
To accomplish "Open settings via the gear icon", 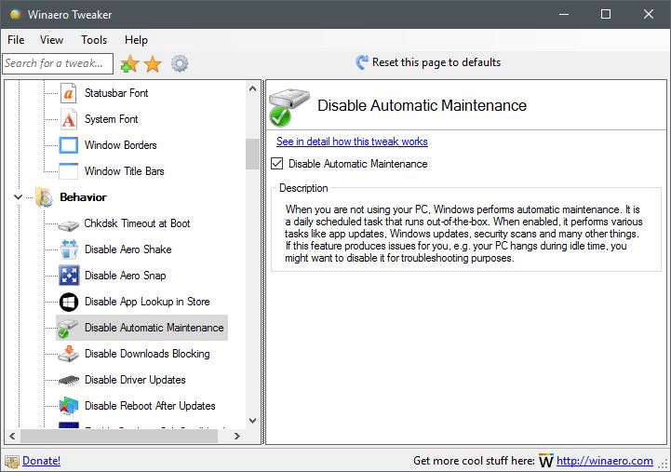I will 180,63.
